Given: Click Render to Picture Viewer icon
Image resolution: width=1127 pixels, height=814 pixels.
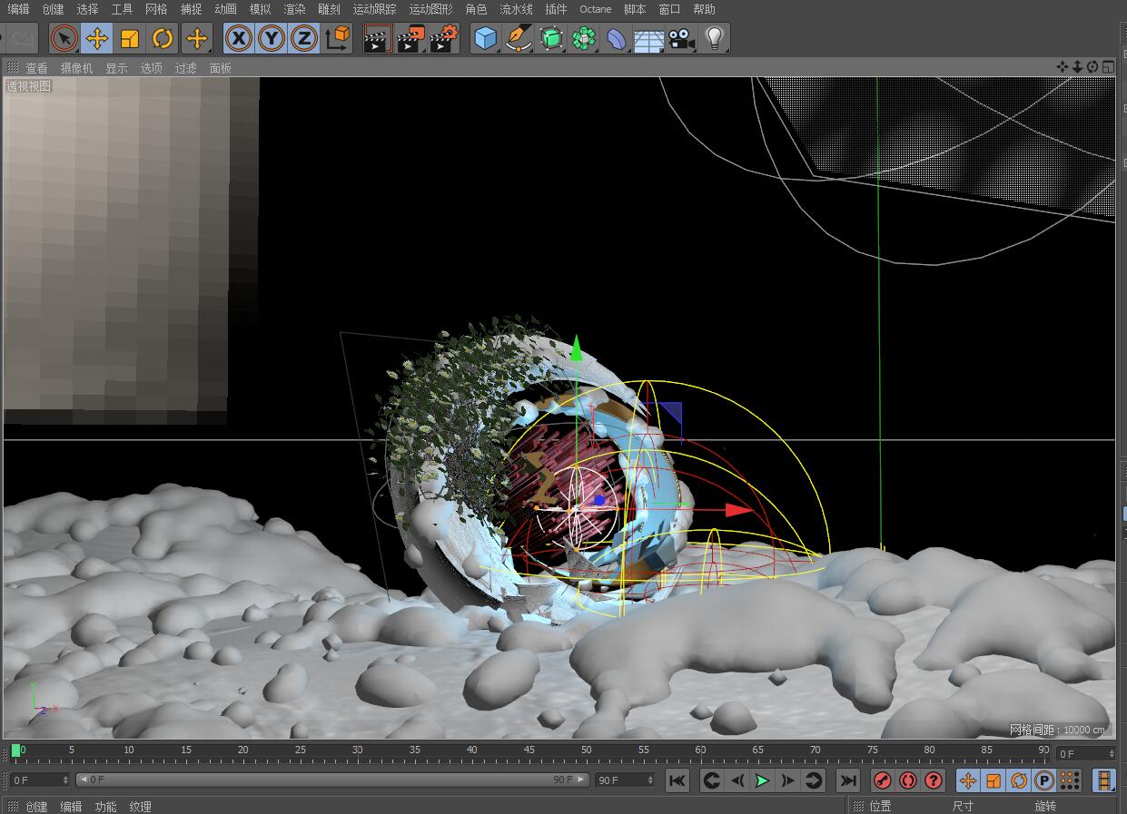Looking at the screenshot, I should [x=410, y=38].
